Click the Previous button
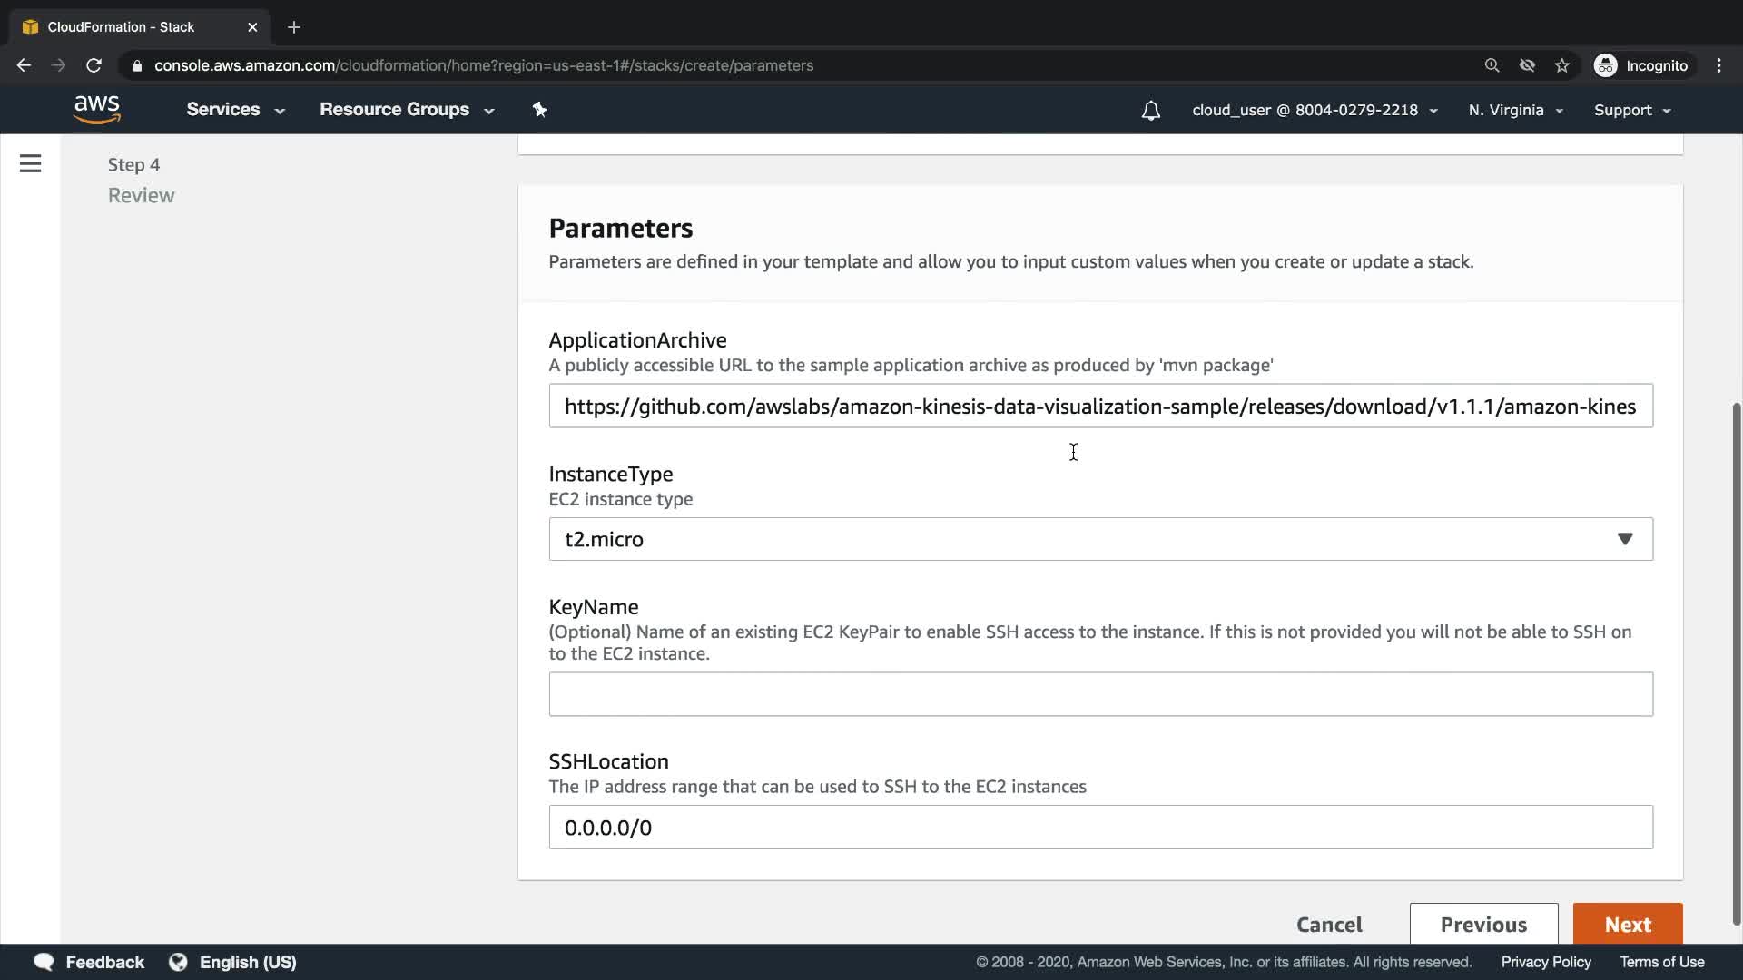The width and height of the screenshot is (1743, 980). pos(1483,924)
